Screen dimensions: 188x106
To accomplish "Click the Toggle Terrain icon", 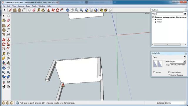I will (91, 10).
